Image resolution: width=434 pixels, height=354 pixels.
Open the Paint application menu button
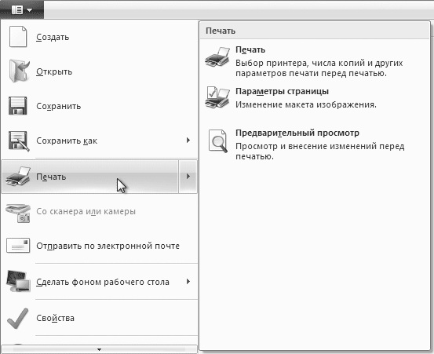pyautogui.click(x=22, y=10)
